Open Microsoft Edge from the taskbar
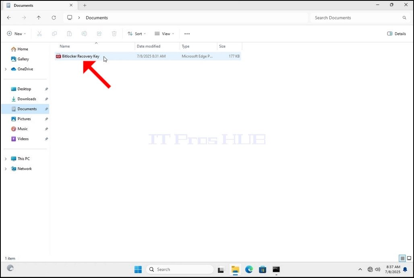414x278 pixels. pyautogui.click(x=249, y=269)
